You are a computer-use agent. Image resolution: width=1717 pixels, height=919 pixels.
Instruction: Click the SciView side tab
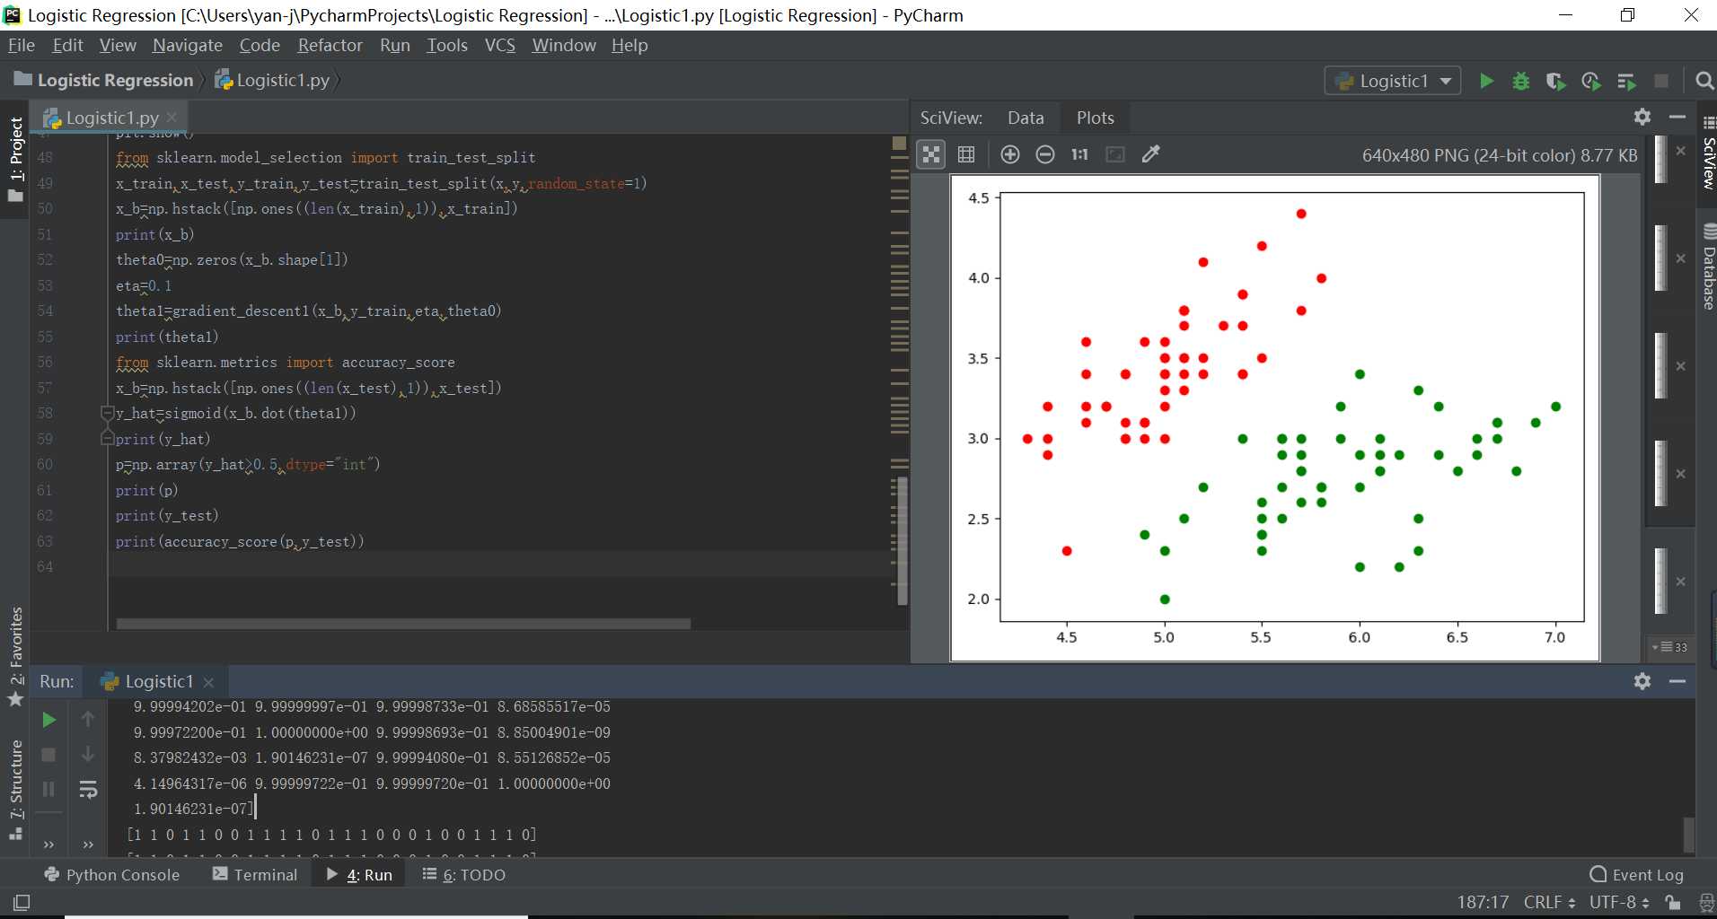coord(1707,153)
